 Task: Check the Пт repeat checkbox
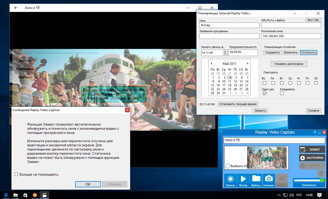[307, 83]
